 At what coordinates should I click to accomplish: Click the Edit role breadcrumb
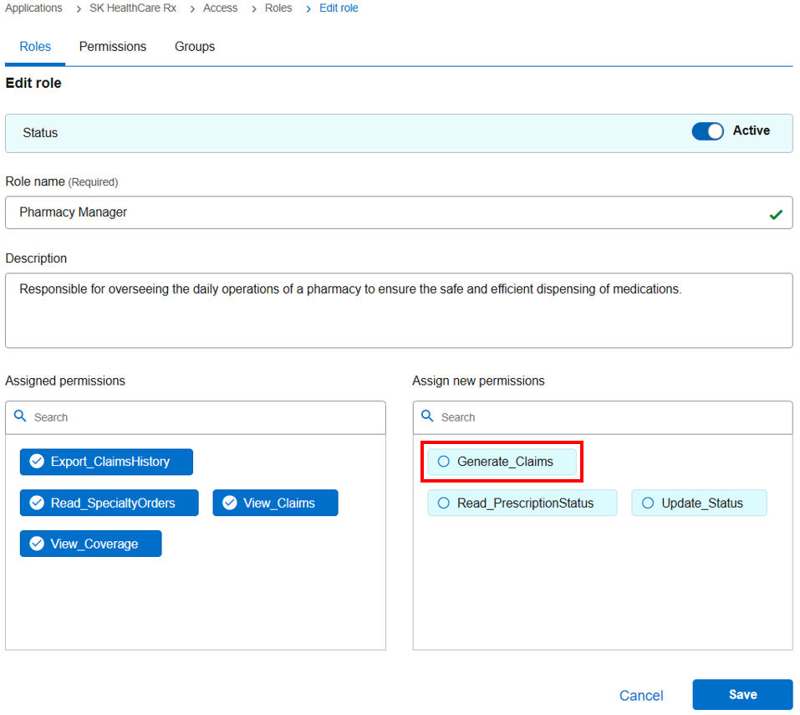[339, 8]
